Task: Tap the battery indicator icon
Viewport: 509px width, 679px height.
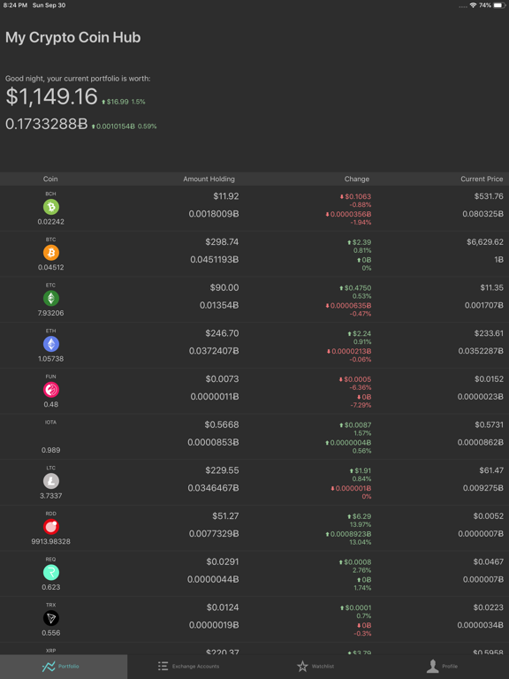Action: coord(499,5)
